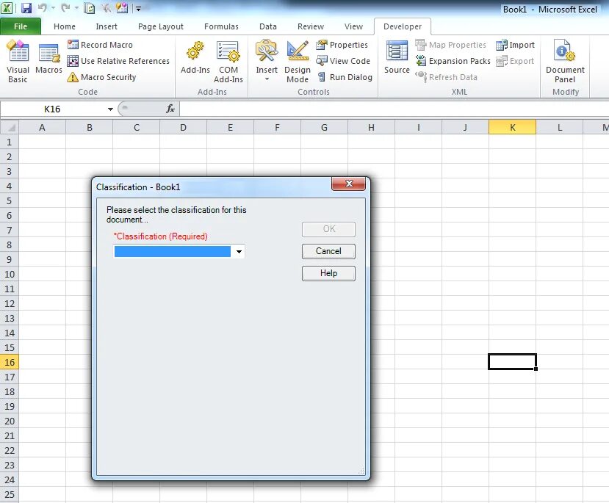Image resolution: width=609 pixels, height=503 pixels.
Task: Redo the last action
Action: tap(65, 8)
